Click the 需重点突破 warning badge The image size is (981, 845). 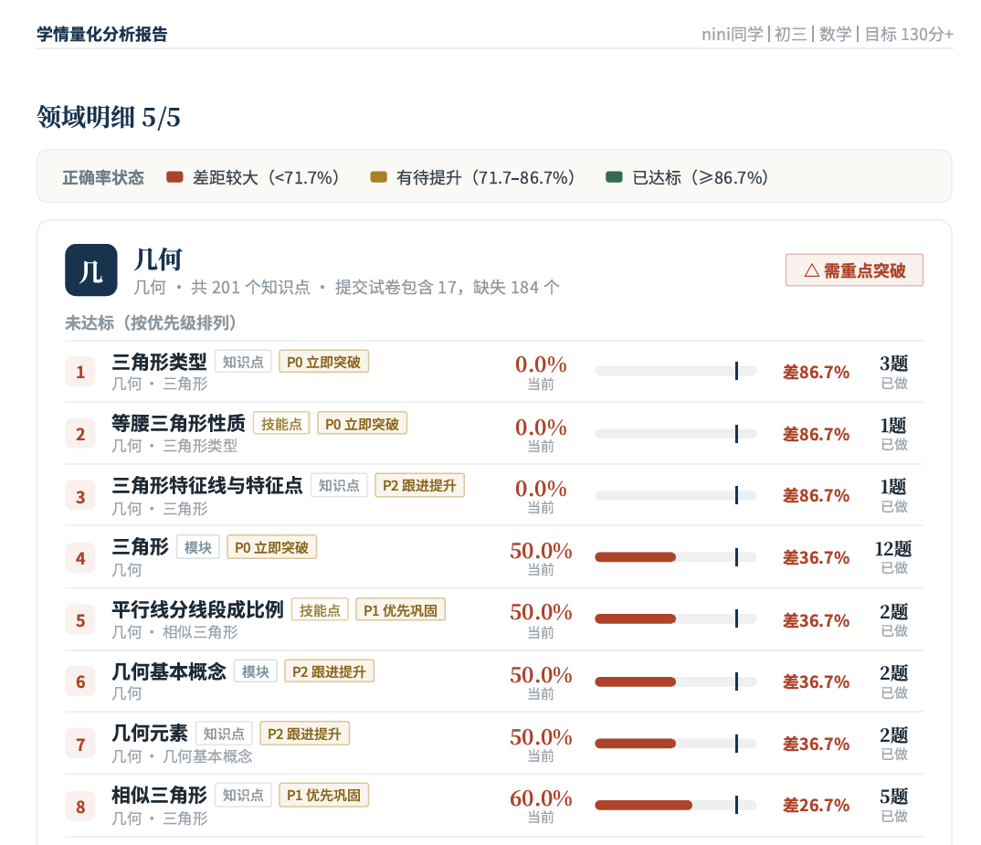[854, 270]
